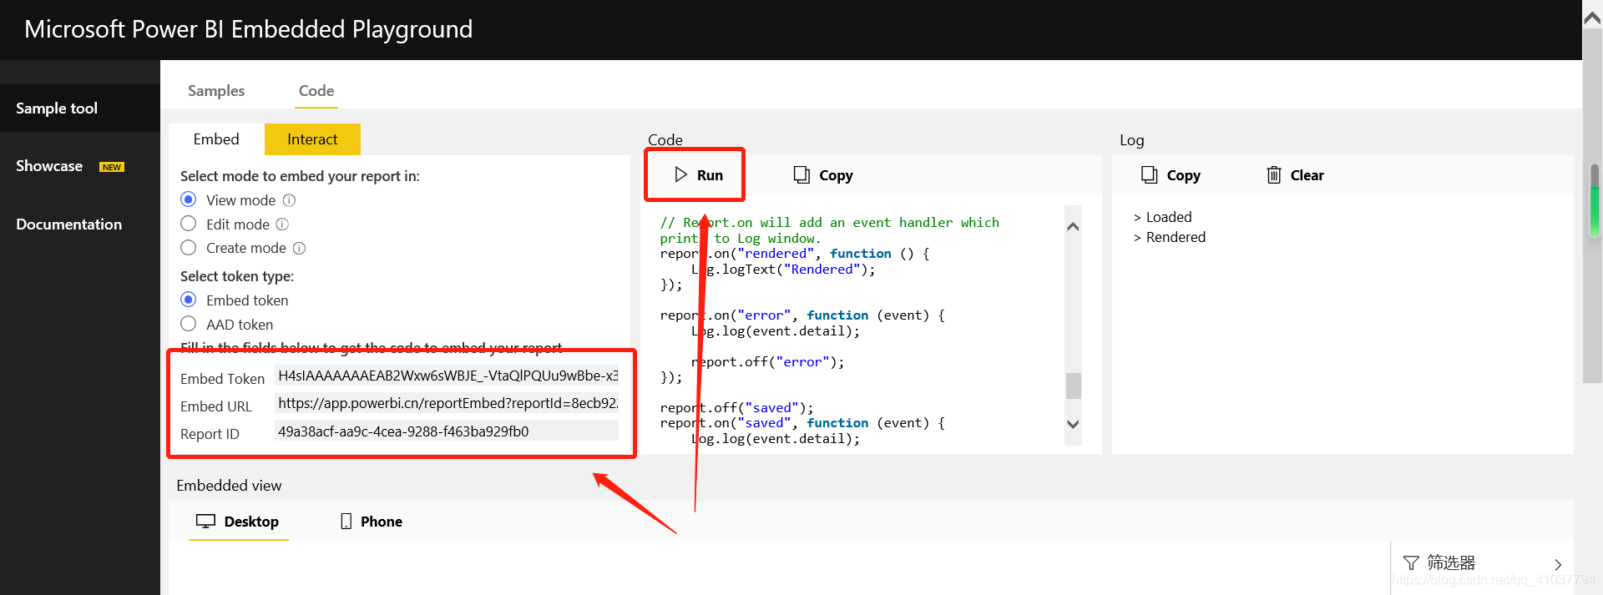Switch embedded view to Phone tab
This screenshot has height=595, width=1603.
tap(372, 521)
